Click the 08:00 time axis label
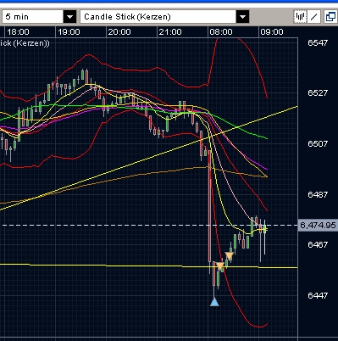The height and width of the screenshot is (341, 338). tap(221, 32)
